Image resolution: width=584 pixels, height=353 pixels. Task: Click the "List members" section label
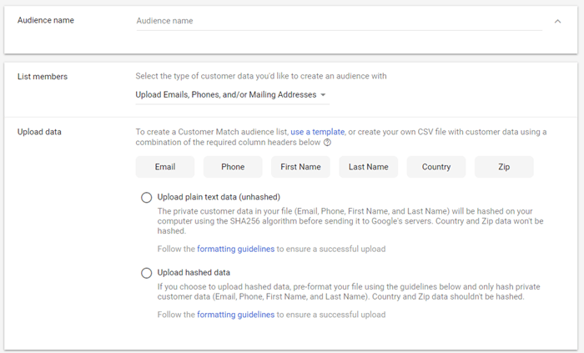click(x=43, y=77)
